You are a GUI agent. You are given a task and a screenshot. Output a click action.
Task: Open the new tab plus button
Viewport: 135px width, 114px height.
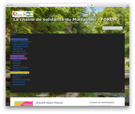point(128,6)
